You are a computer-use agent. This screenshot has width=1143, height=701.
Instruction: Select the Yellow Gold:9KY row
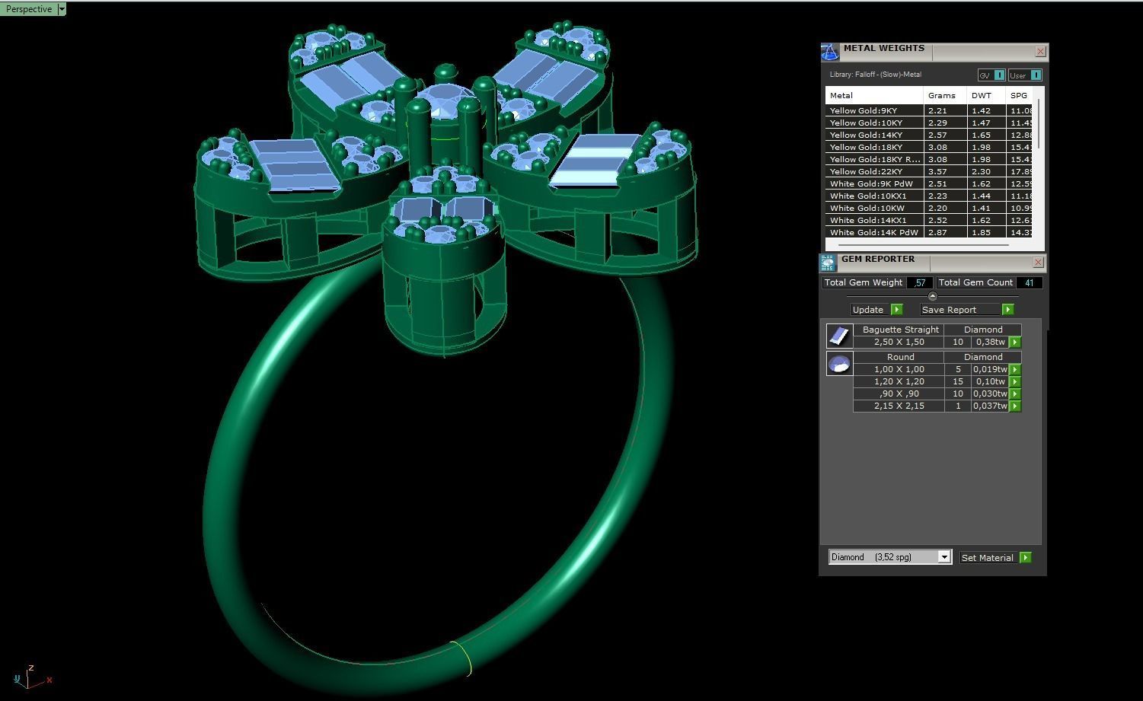tap(929, 110)
